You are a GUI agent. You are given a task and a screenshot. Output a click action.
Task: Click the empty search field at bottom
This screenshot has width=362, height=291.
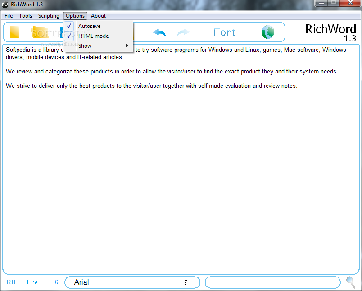click(x=273, y=282)
